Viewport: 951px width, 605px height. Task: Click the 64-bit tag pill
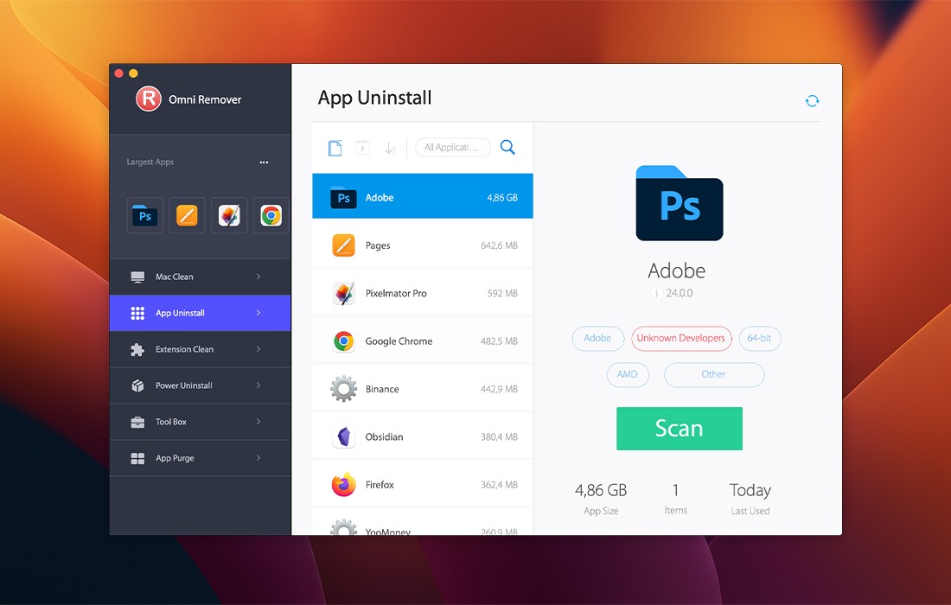click(759, 338)
